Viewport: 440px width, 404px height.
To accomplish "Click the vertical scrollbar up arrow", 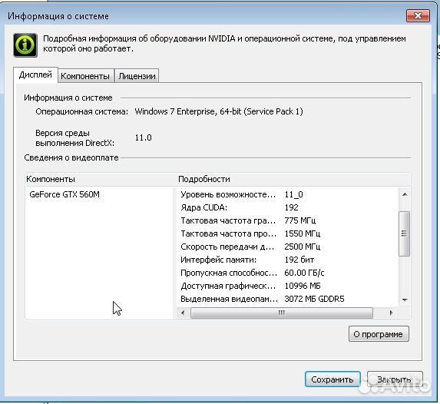I will 405,194.
